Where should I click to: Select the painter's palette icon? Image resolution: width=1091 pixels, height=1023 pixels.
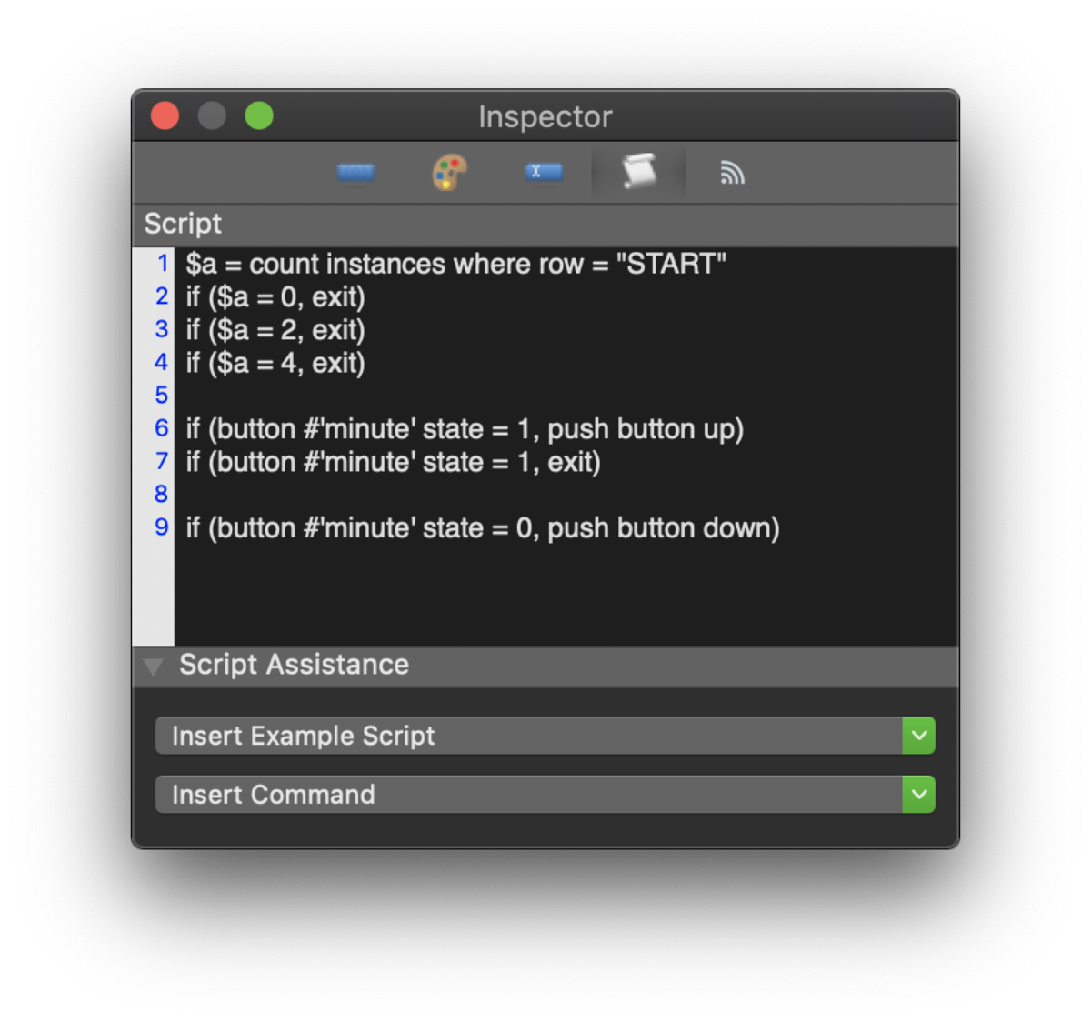click(449, 173)
